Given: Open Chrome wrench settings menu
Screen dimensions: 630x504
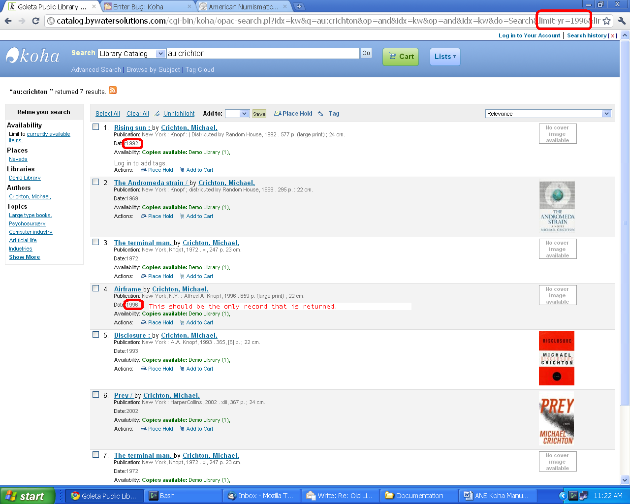Looking at the screenshot, I should [x=622, y=21].
